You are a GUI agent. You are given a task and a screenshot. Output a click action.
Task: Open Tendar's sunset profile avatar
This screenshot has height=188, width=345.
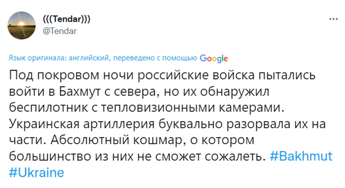click(x=21, y=26)
